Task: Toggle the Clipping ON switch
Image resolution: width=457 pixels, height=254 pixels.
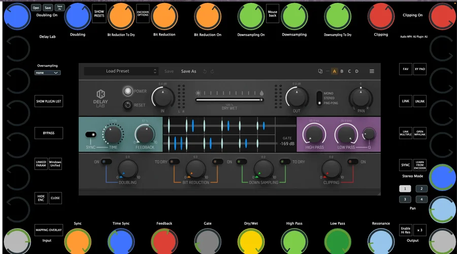Action: click(x=353, y=162)
